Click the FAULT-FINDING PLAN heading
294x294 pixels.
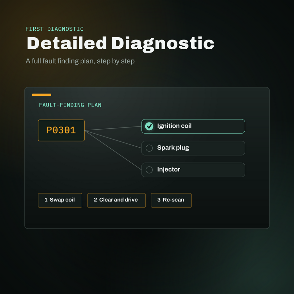(x=70, y=105)
